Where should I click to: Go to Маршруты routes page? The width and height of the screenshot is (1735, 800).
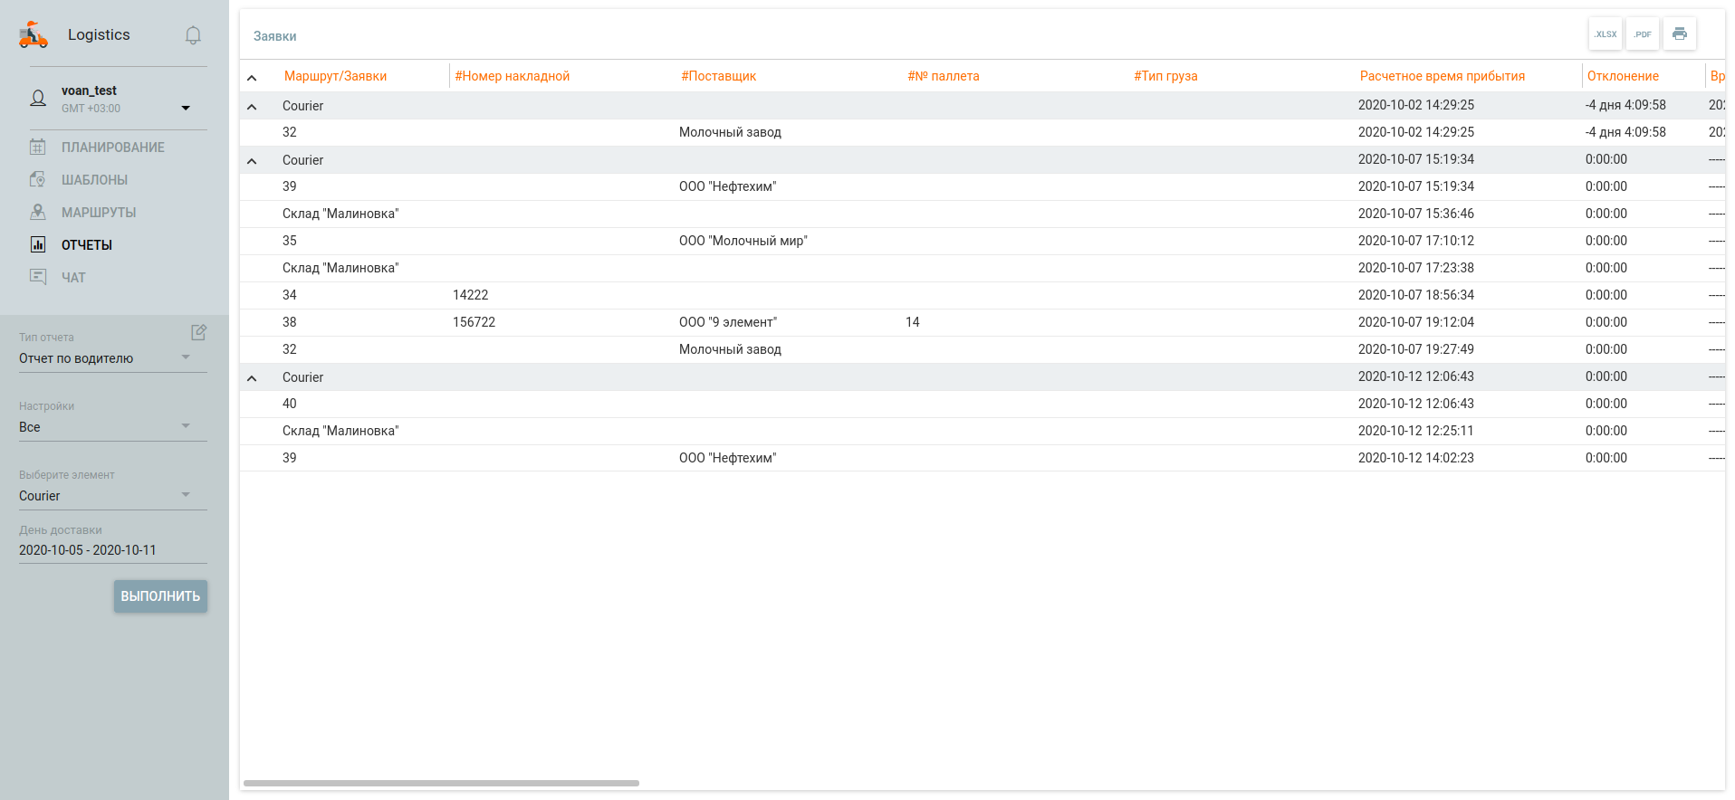coord(99,213)
